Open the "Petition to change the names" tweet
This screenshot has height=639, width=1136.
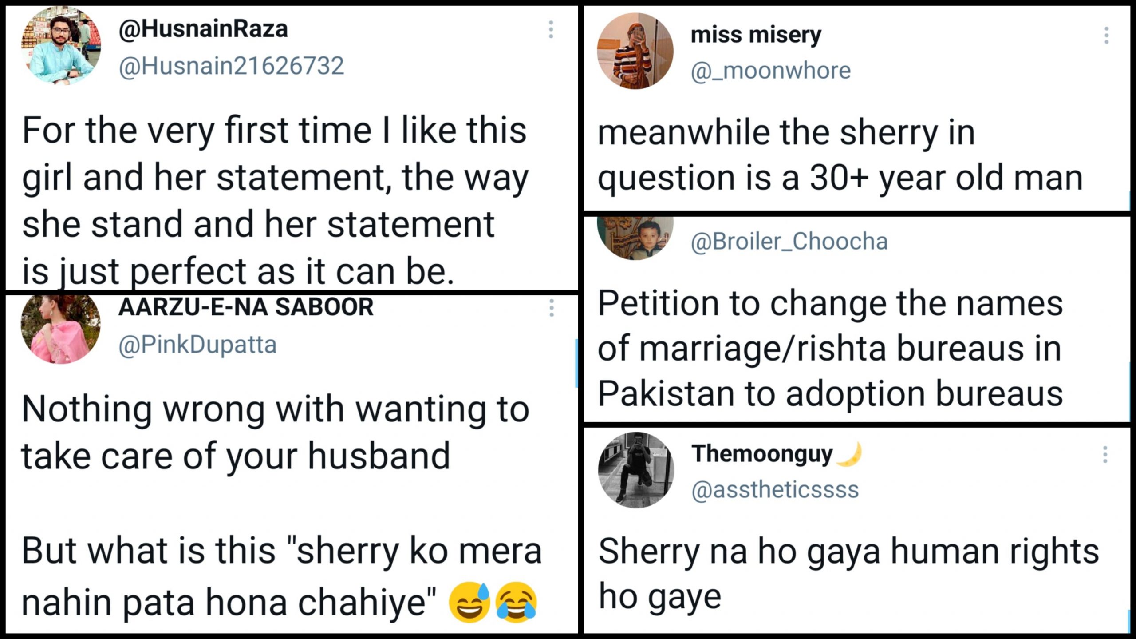pyautogui.click(x=830, y=349)
